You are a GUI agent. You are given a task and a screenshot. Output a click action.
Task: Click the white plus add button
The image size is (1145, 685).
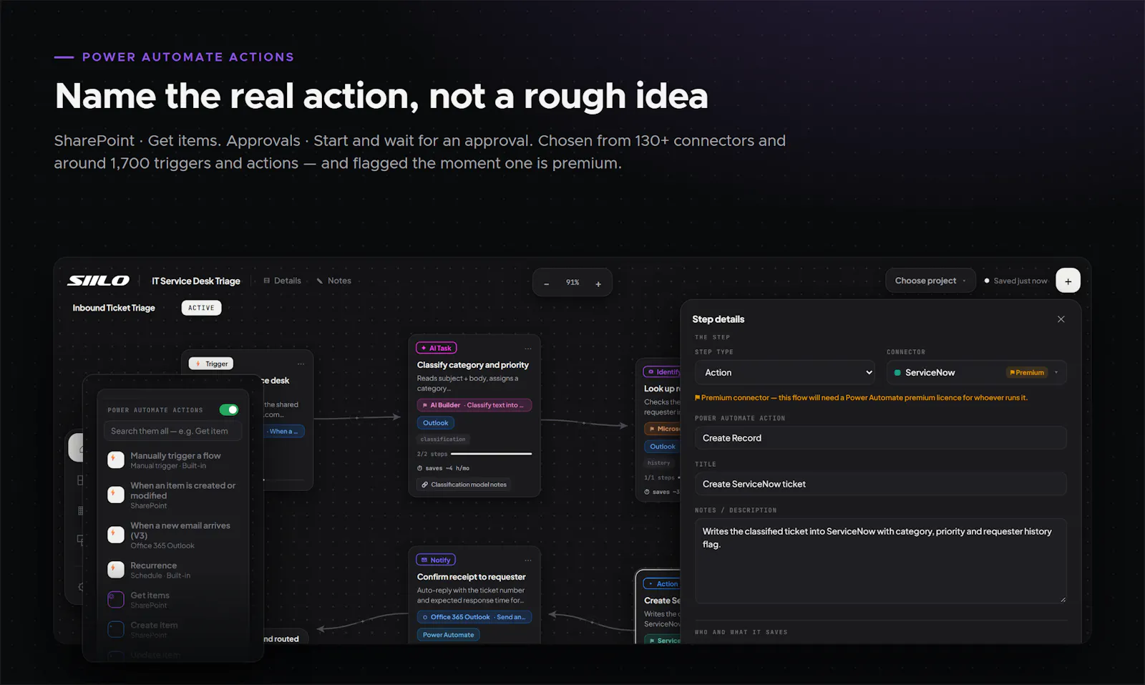coord(1068,281)
